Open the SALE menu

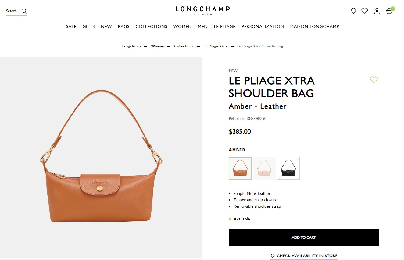(71, 26)
